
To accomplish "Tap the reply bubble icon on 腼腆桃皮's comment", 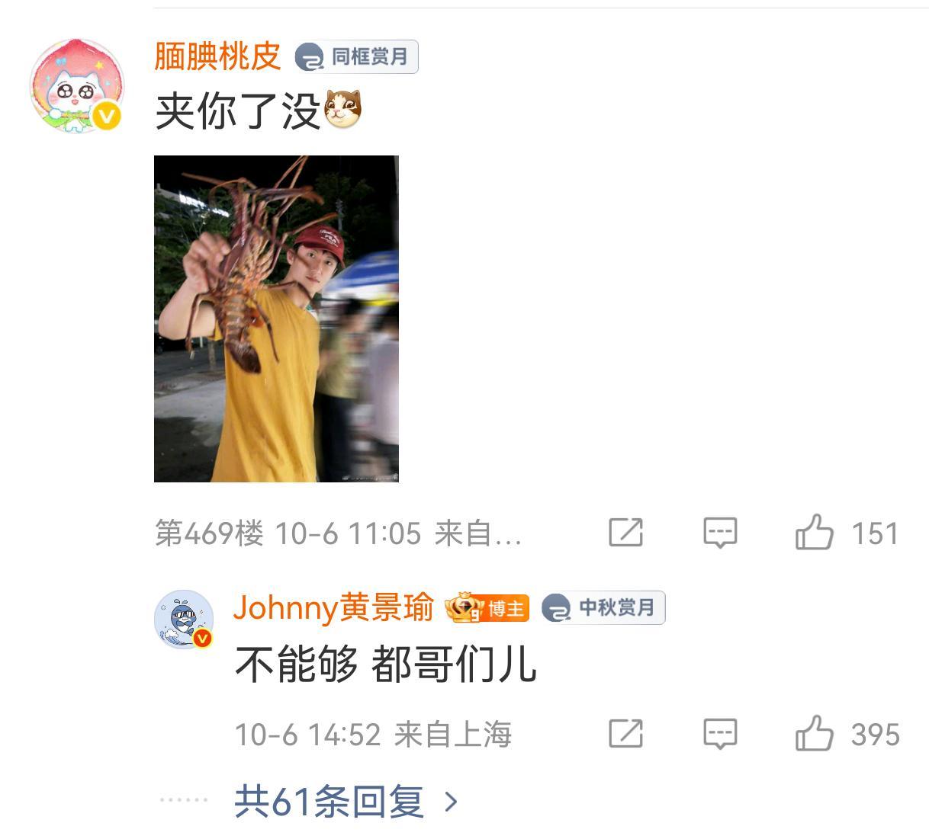I will pyautogui.click(x=720, y=533).
